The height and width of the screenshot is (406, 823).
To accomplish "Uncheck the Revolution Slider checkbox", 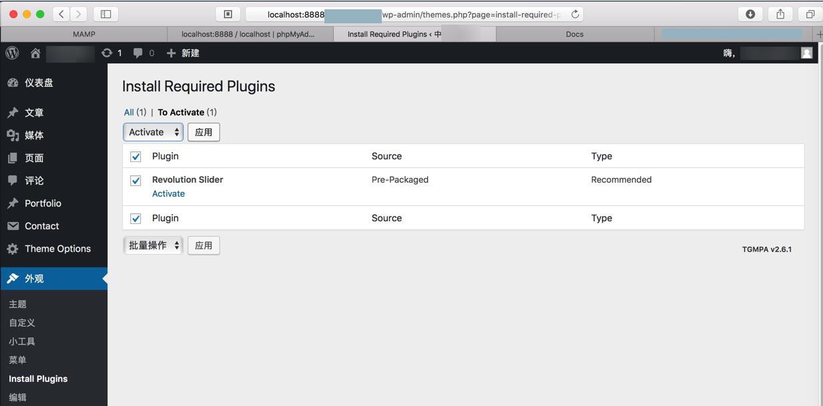I will pyautogui.click(x=135, y=181).
